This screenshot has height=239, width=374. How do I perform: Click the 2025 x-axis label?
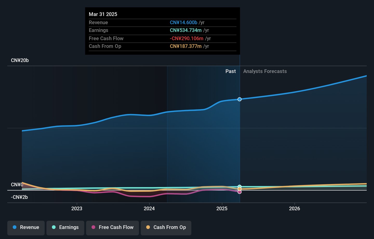pos(222,209)
